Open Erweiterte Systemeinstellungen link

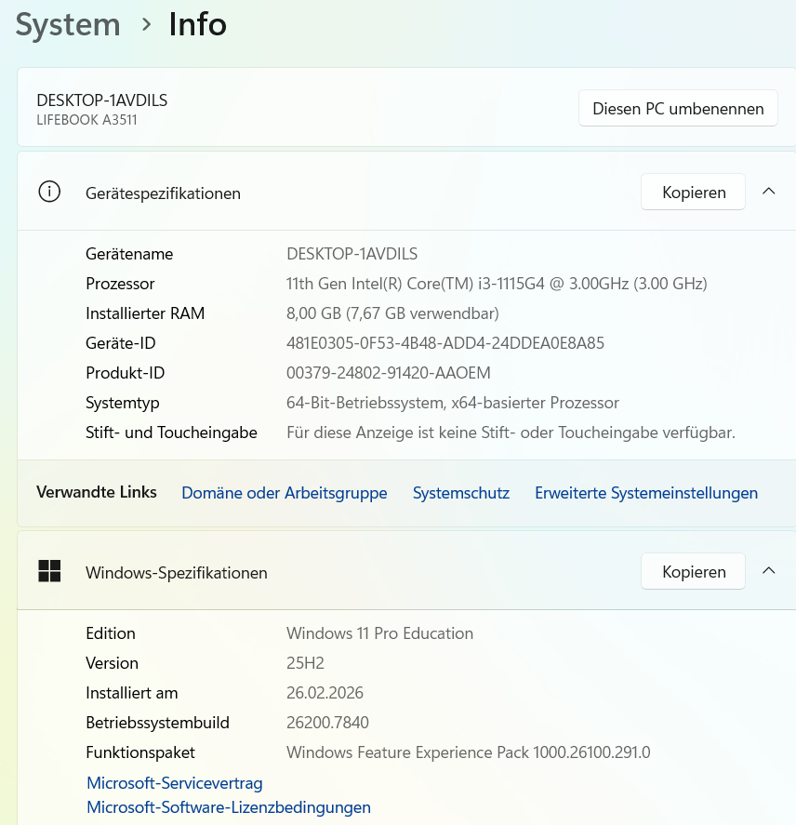coord(646,493)
